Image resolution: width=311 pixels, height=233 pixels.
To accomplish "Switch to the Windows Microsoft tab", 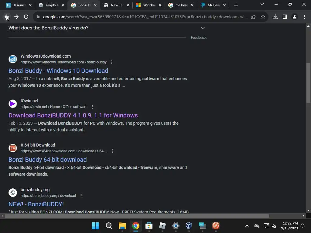I will tap(147, 5).
